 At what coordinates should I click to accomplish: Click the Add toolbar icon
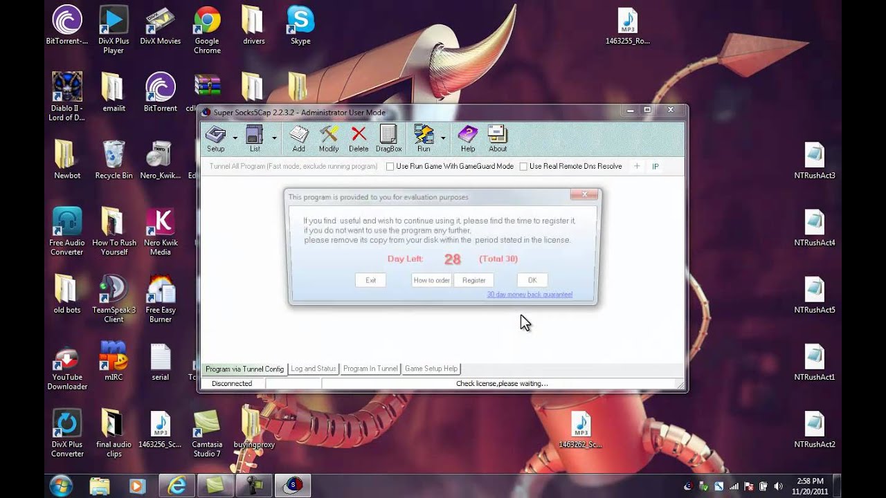click(298, 139)
